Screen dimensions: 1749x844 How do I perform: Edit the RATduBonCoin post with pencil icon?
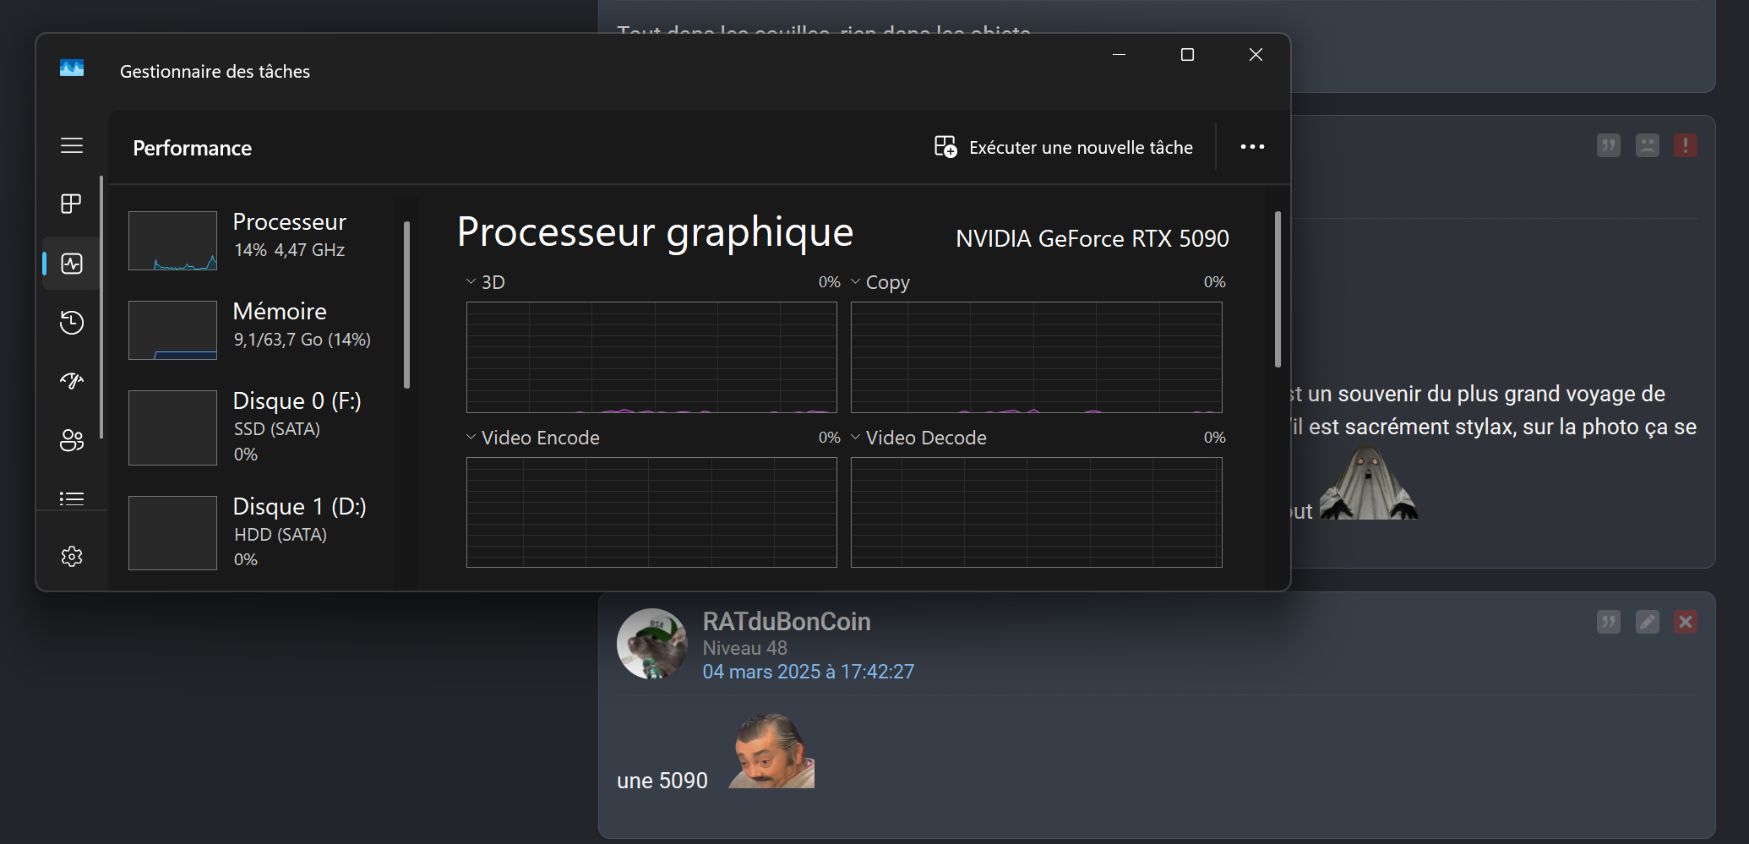[x=1648, y=622]
